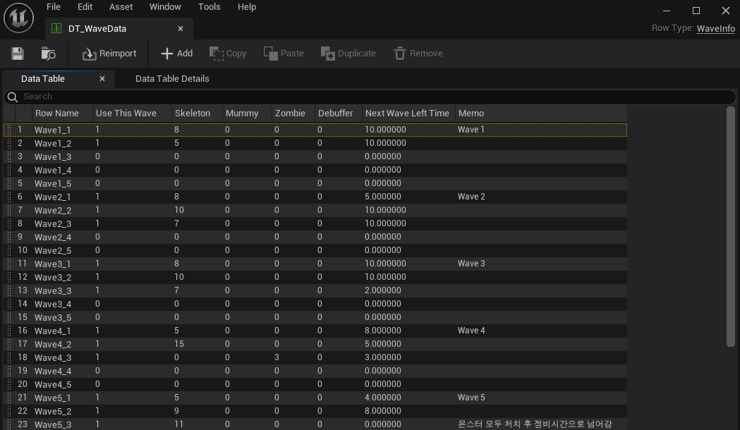Select the Wave4_2 row
This screenshot has width=740, height=430.
pos(315,344)
